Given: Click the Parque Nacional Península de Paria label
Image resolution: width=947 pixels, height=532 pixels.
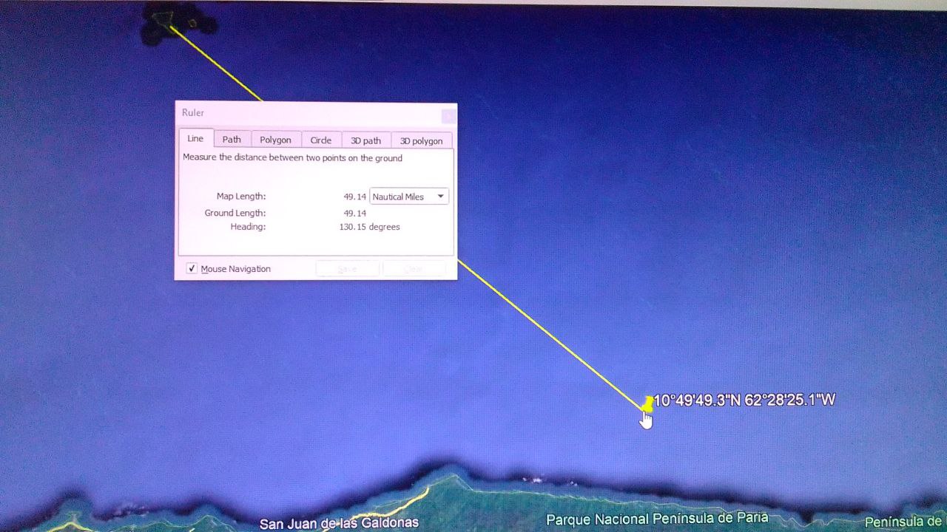Looking at the screenshot, I should coord(657,519).
